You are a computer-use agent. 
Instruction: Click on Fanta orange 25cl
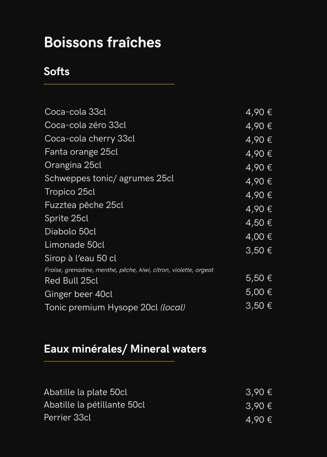pos(81,152)
